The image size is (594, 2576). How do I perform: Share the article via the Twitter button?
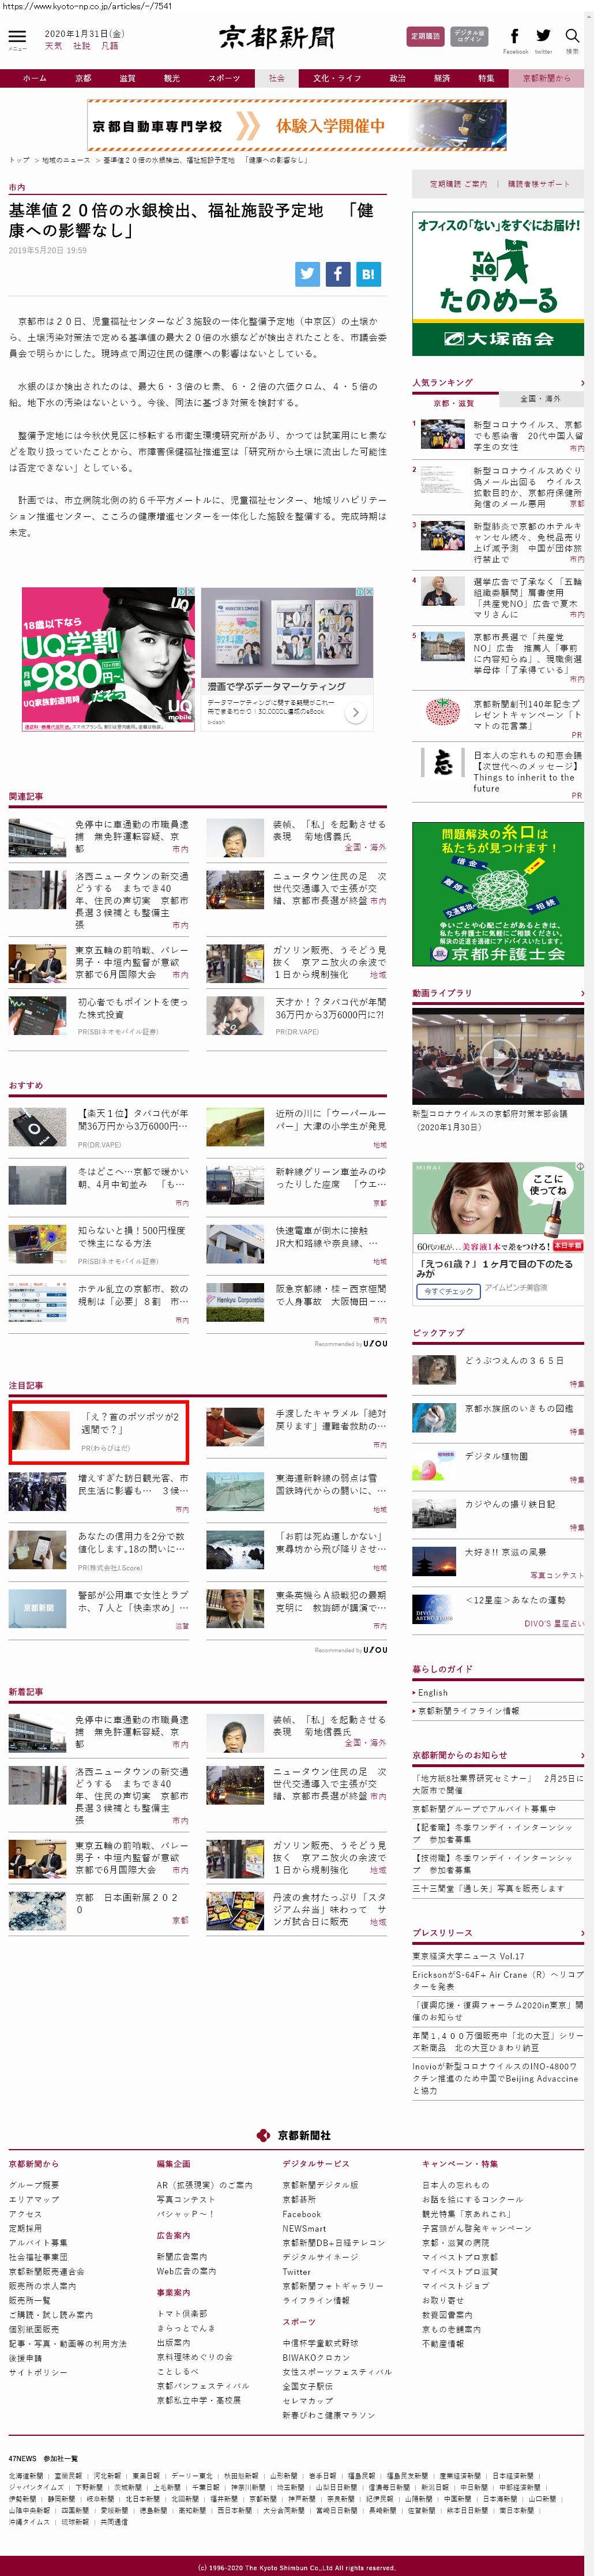click(307, 274)
